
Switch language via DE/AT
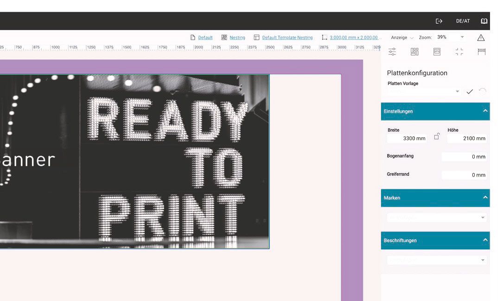click(x=463, y=21)
